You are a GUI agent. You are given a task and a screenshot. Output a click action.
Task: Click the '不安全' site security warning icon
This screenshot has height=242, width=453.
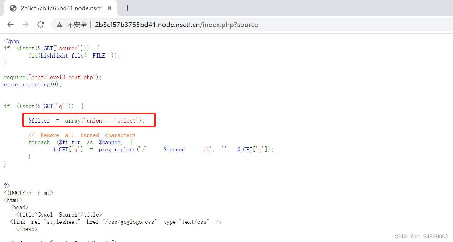59,25
